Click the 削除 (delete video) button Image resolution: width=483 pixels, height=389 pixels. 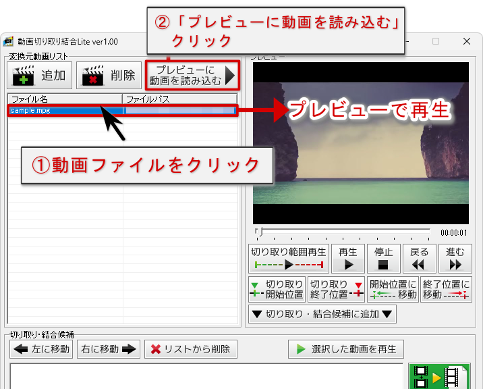(109, 76)
